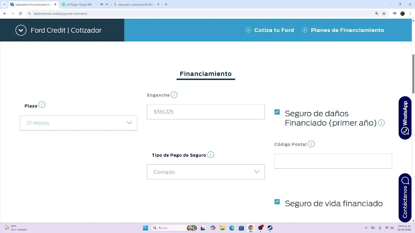Open Steam from taskbar

(x=270, y=228)
